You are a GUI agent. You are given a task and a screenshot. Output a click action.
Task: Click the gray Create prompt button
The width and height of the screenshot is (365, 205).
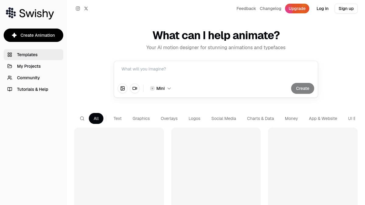pyautogui.click(x=303, y=88)
